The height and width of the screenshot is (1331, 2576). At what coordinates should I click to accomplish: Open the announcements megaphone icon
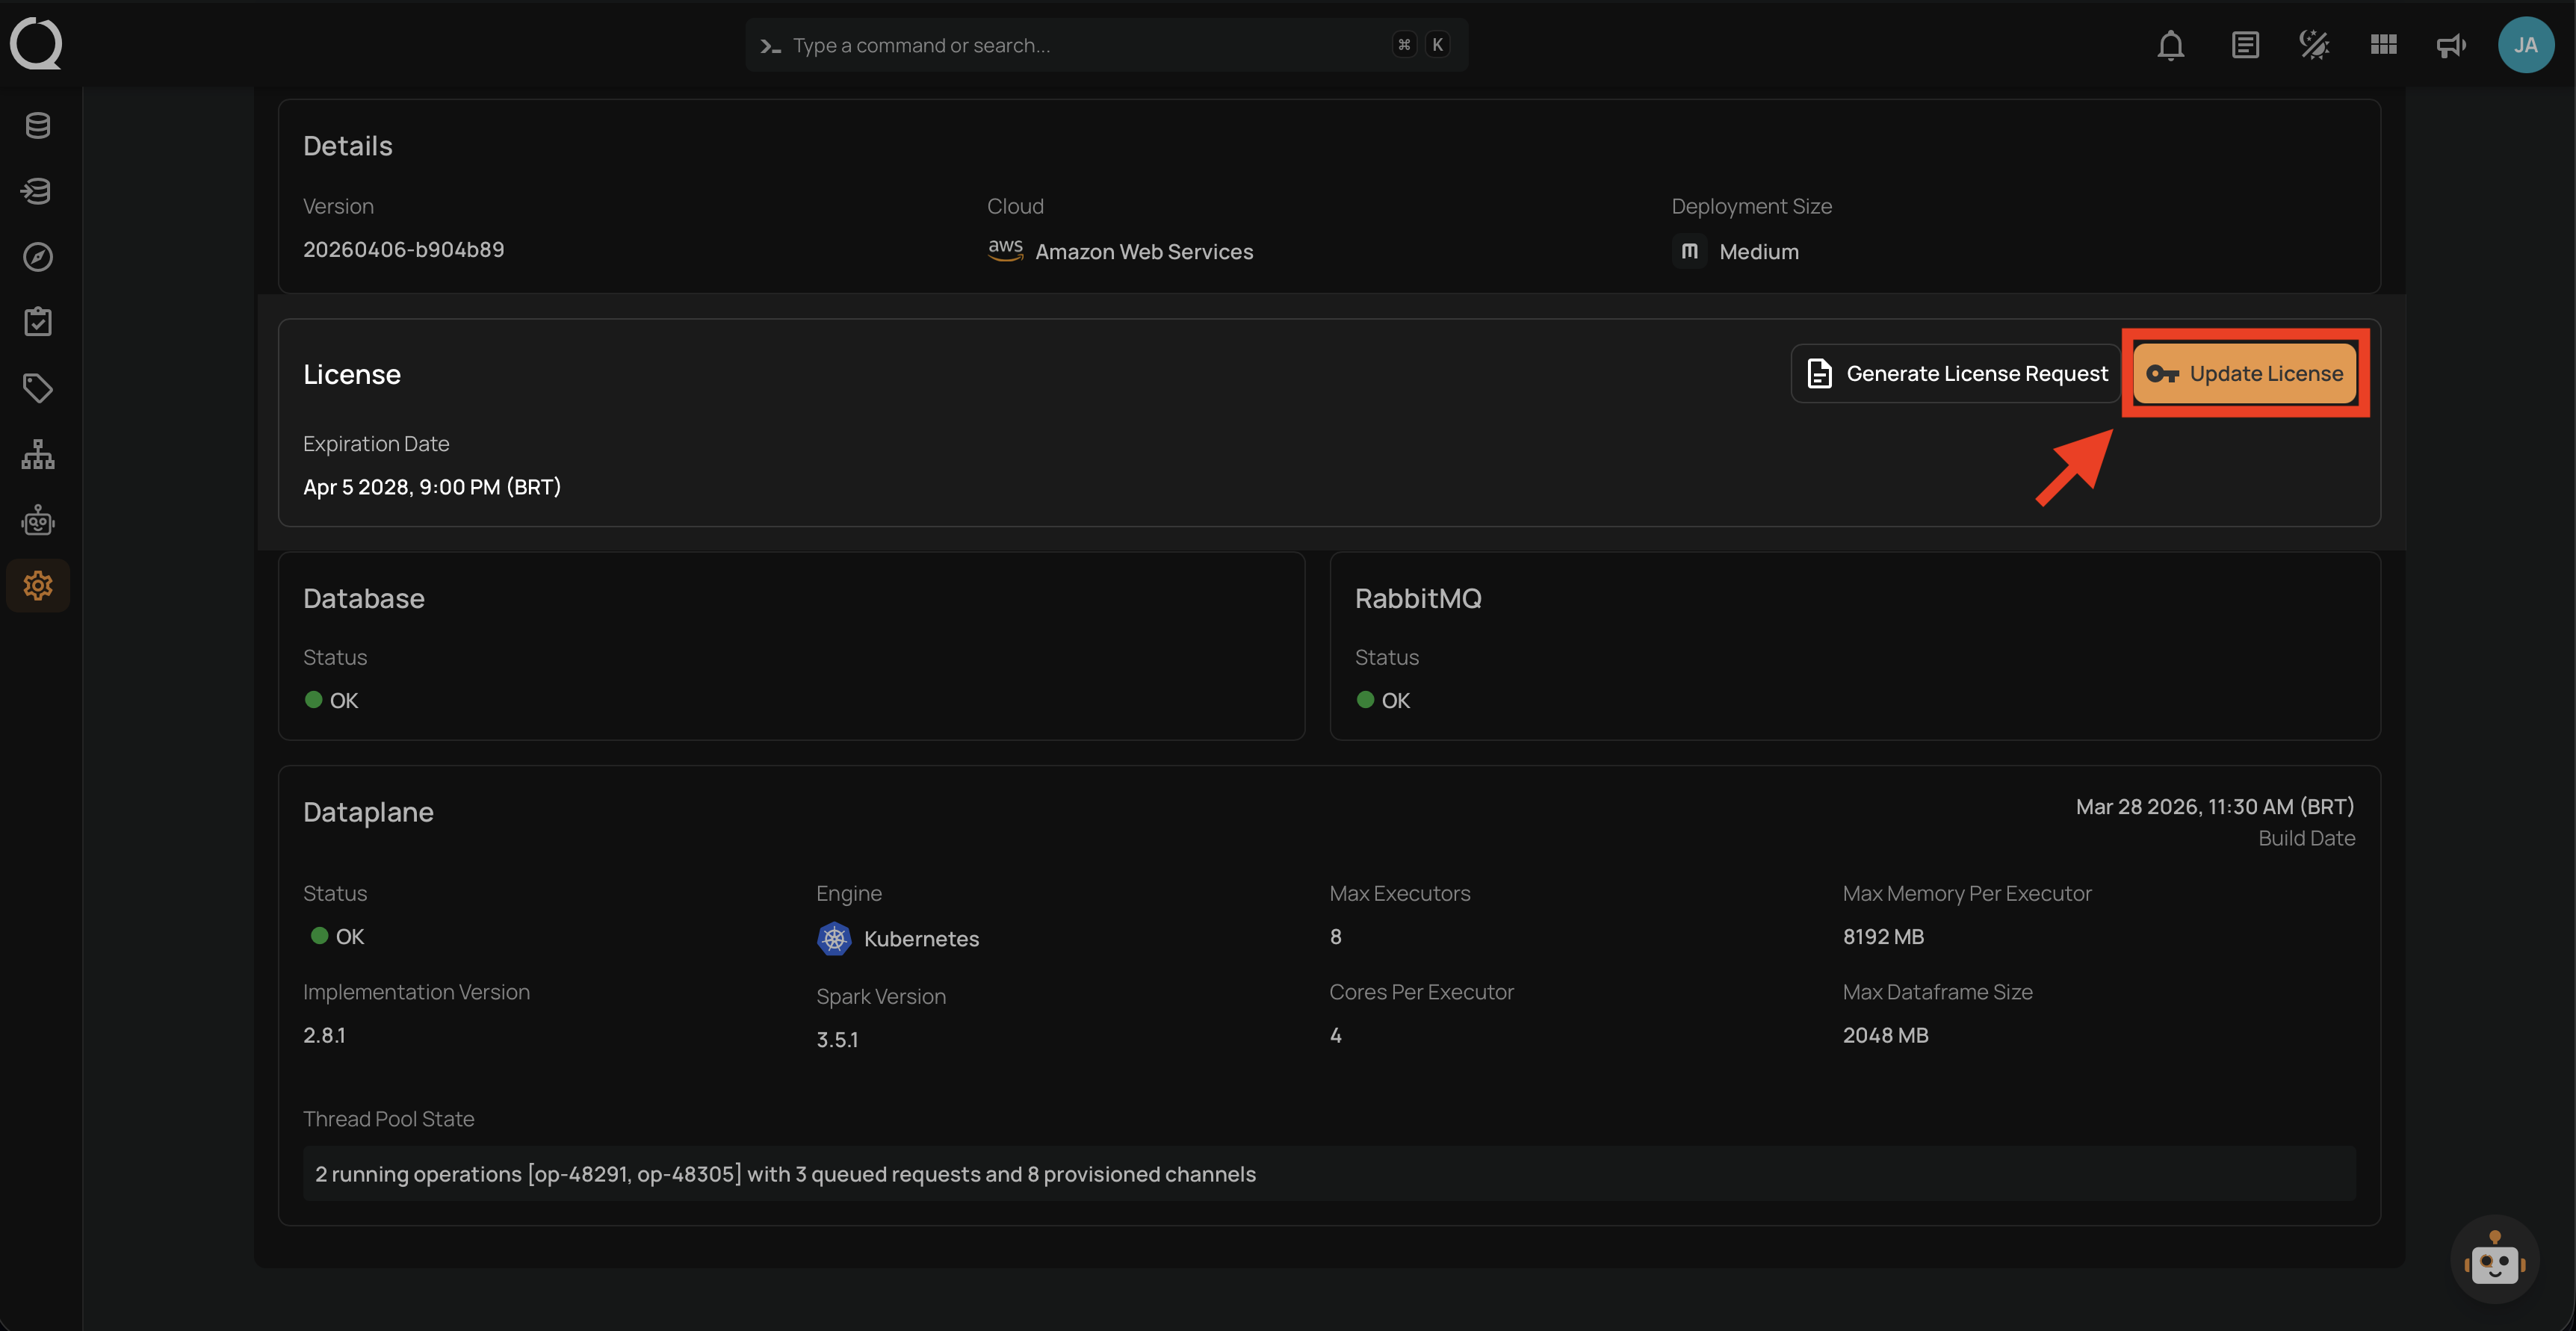click(2451, 45)
